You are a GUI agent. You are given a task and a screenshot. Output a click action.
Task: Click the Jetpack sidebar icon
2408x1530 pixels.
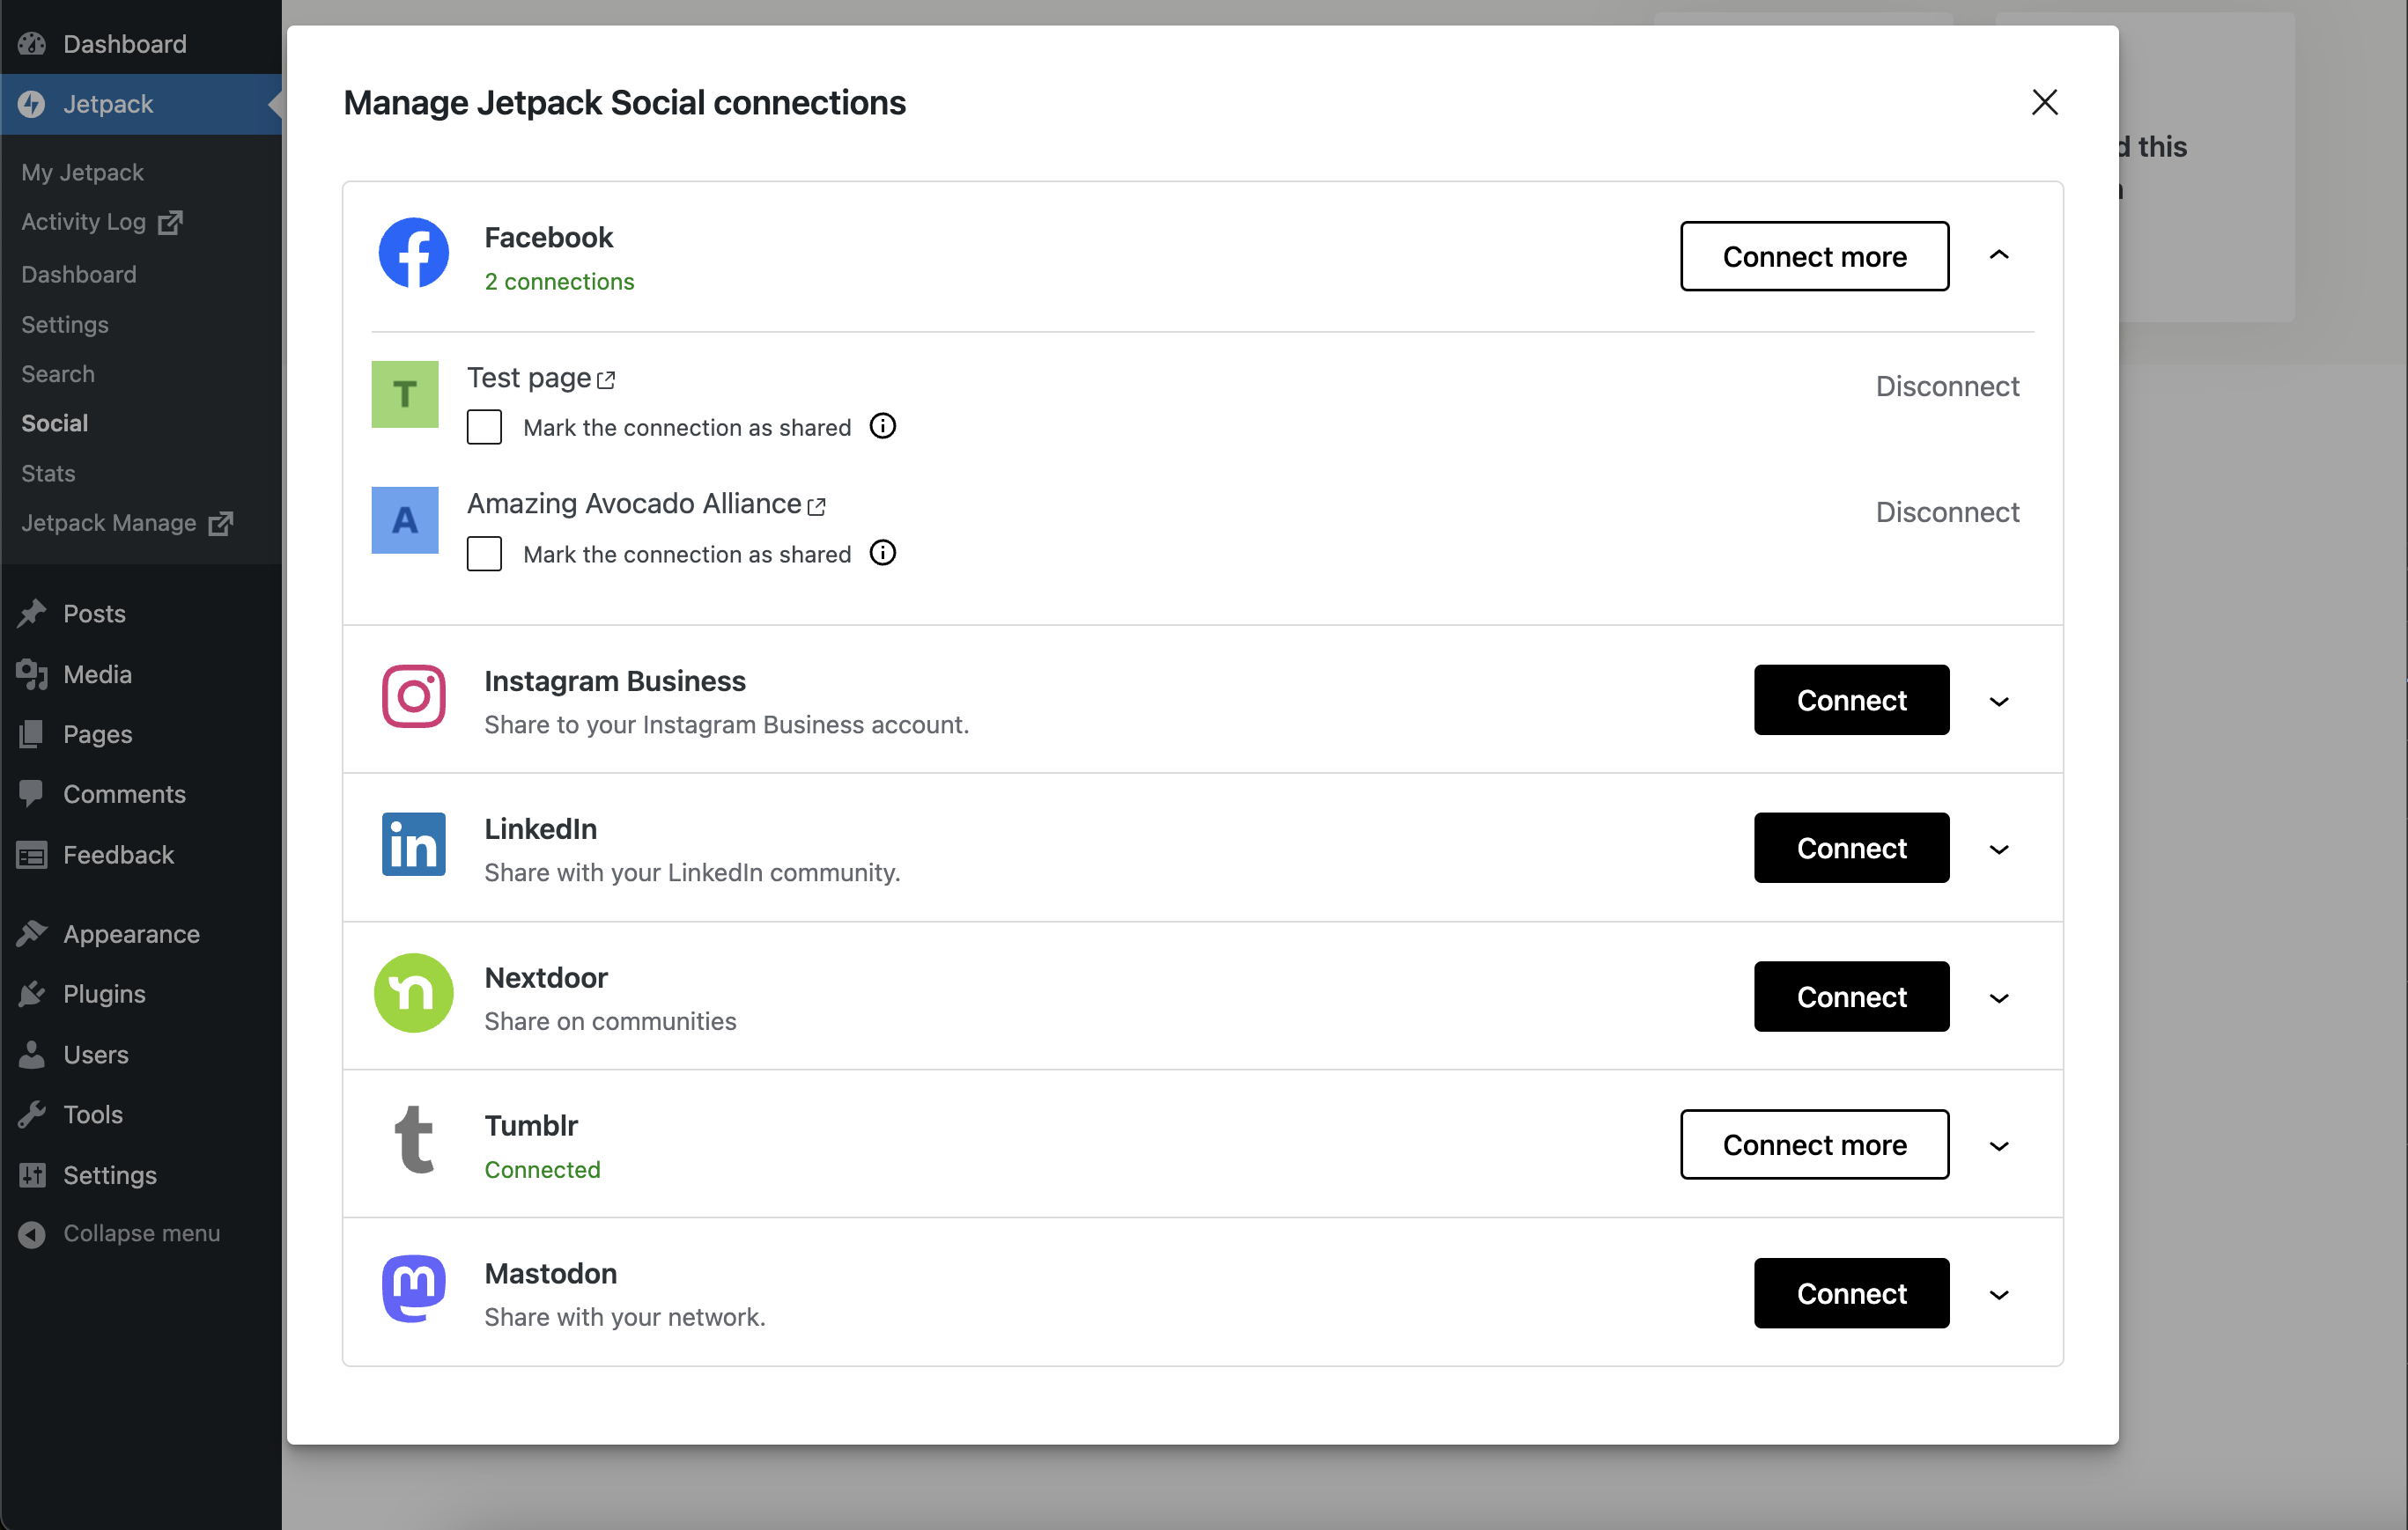tap(33, 104)
